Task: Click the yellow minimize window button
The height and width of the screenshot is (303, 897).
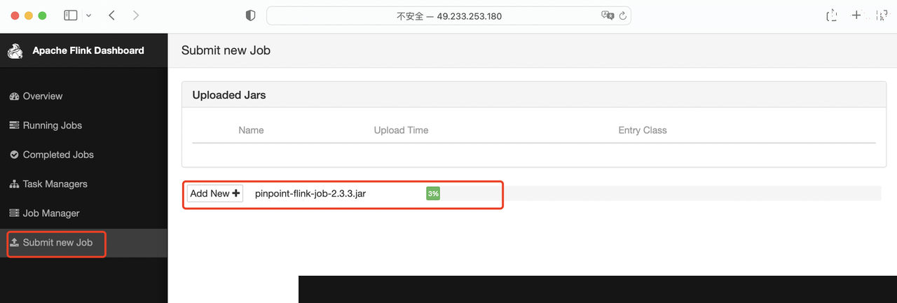Action: 29,15
